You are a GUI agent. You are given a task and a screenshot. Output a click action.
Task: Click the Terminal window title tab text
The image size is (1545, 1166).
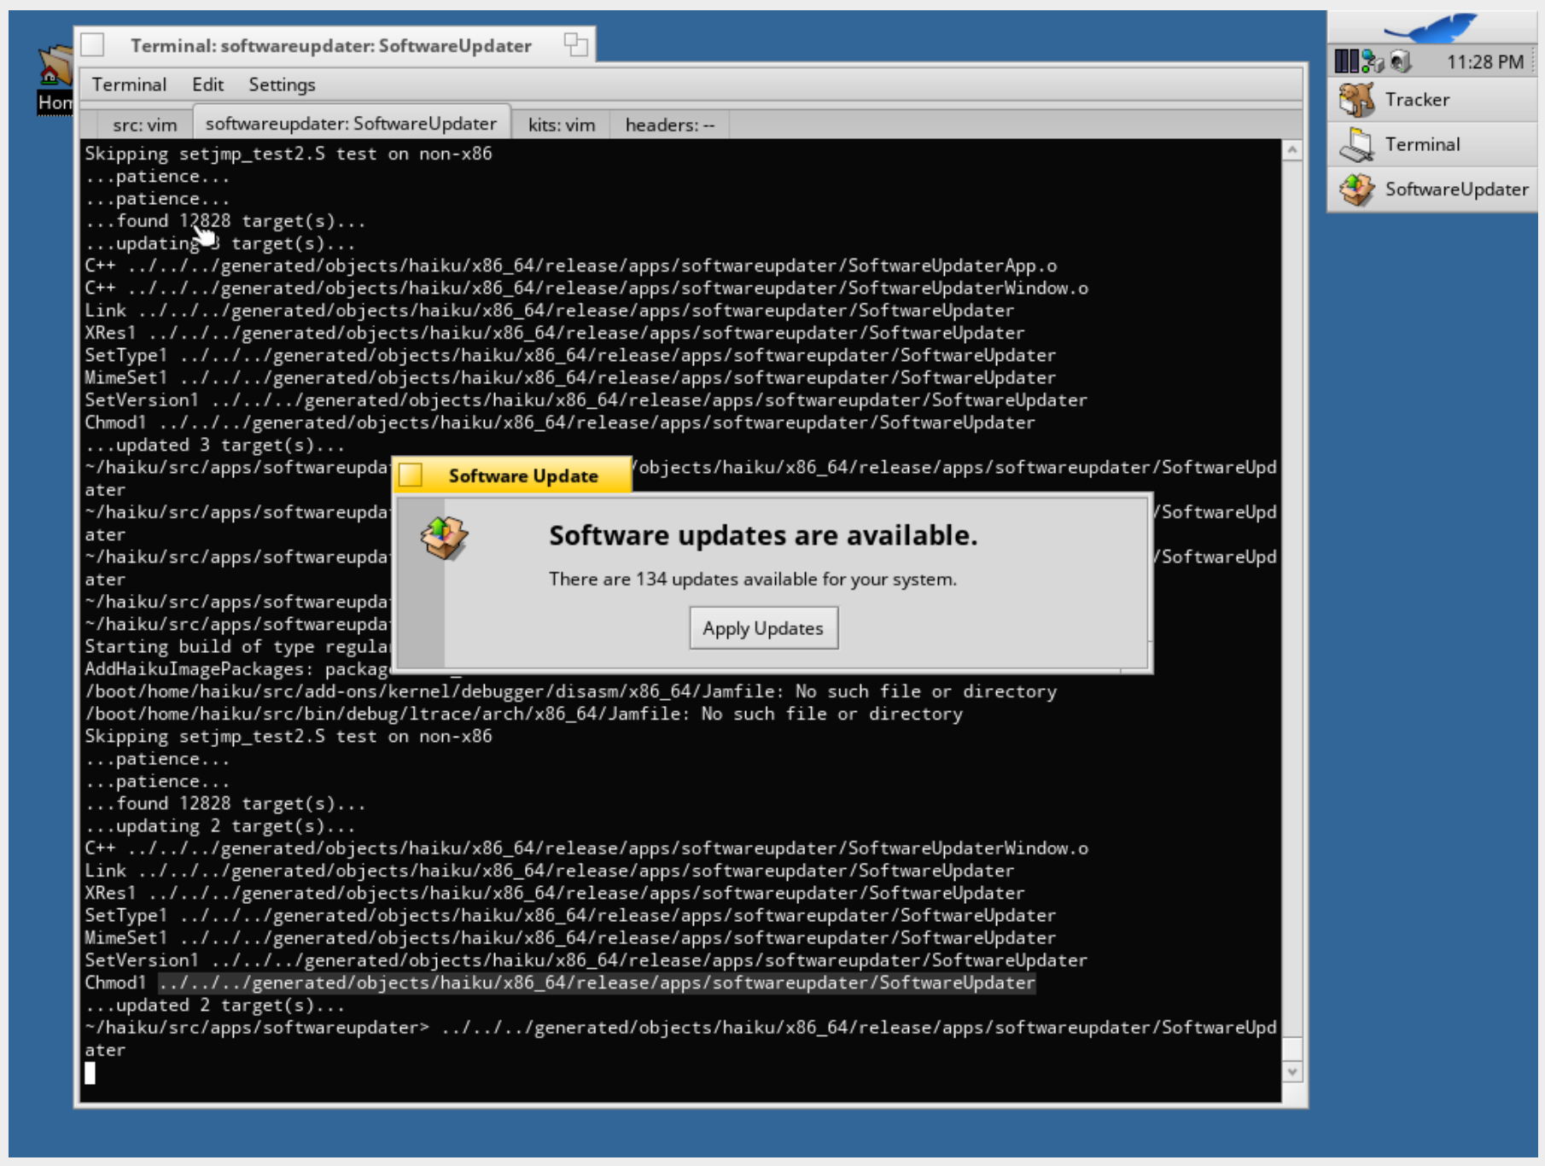click(x=331, y=45)
